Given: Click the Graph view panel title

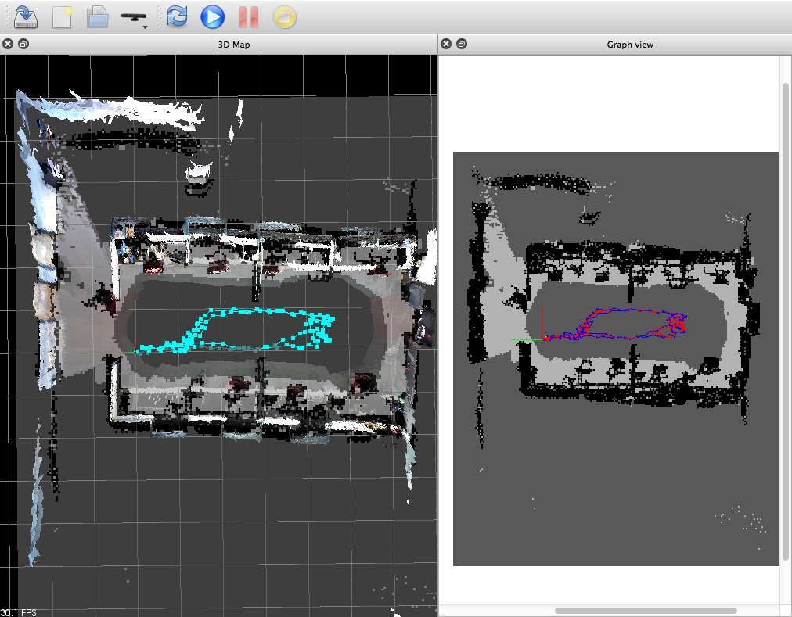Looking at the screenshot, I should coord(629,45).
